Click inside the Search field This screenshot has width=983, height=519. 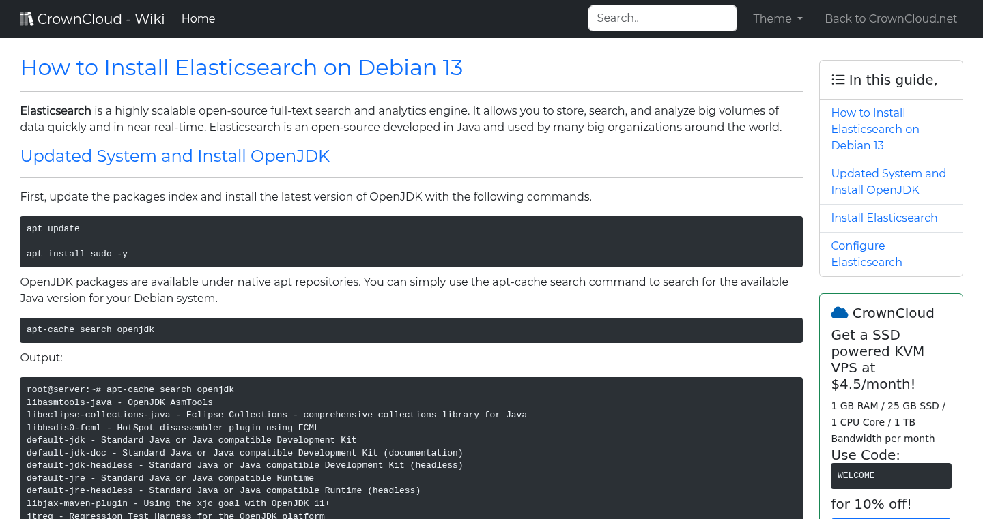[x=662, y=18]
